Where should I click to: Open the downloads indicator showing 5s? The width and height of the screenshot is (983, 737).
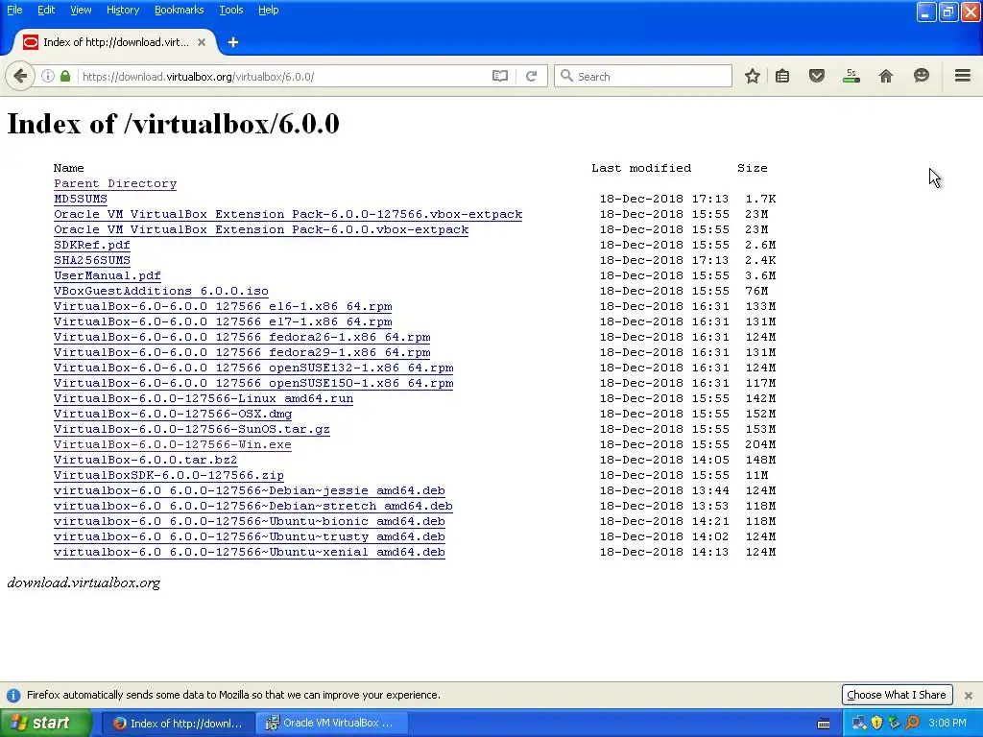coord(851,76)
